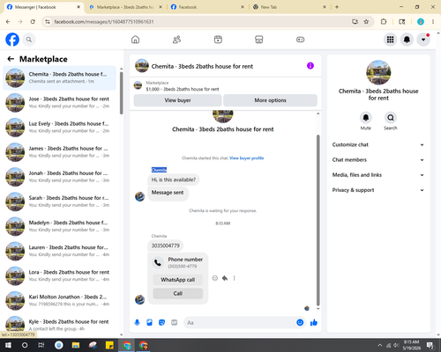
Task: Open the Reels video icon in navigation
Action: tap(218, 40)
